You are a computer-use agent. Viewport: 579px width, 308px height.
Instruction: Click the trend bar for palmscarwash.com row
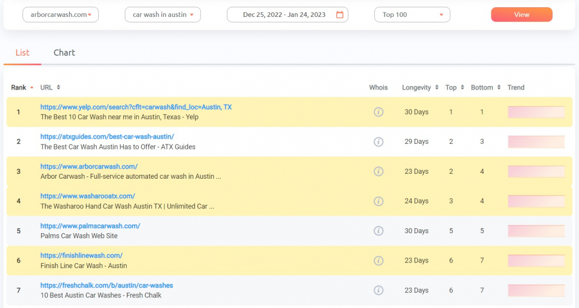(x=536, y=231)
